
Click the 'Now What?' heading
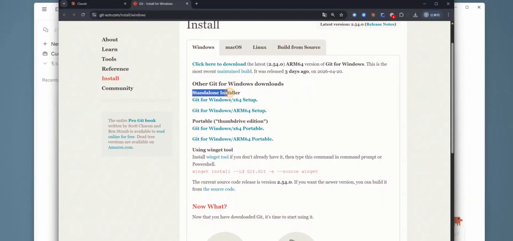(209, 206)
